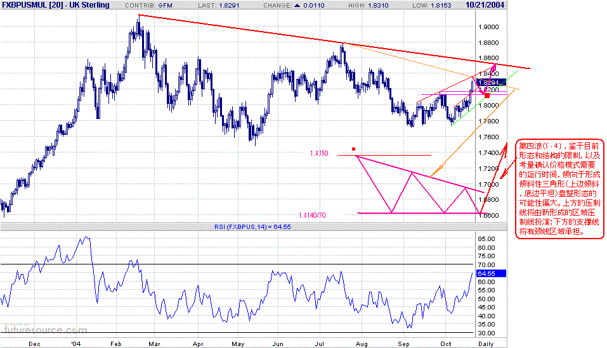The width and height of the screenshot is (607, 348).
Task: Click the Feb label on time axis
Action: click(115, 344)
